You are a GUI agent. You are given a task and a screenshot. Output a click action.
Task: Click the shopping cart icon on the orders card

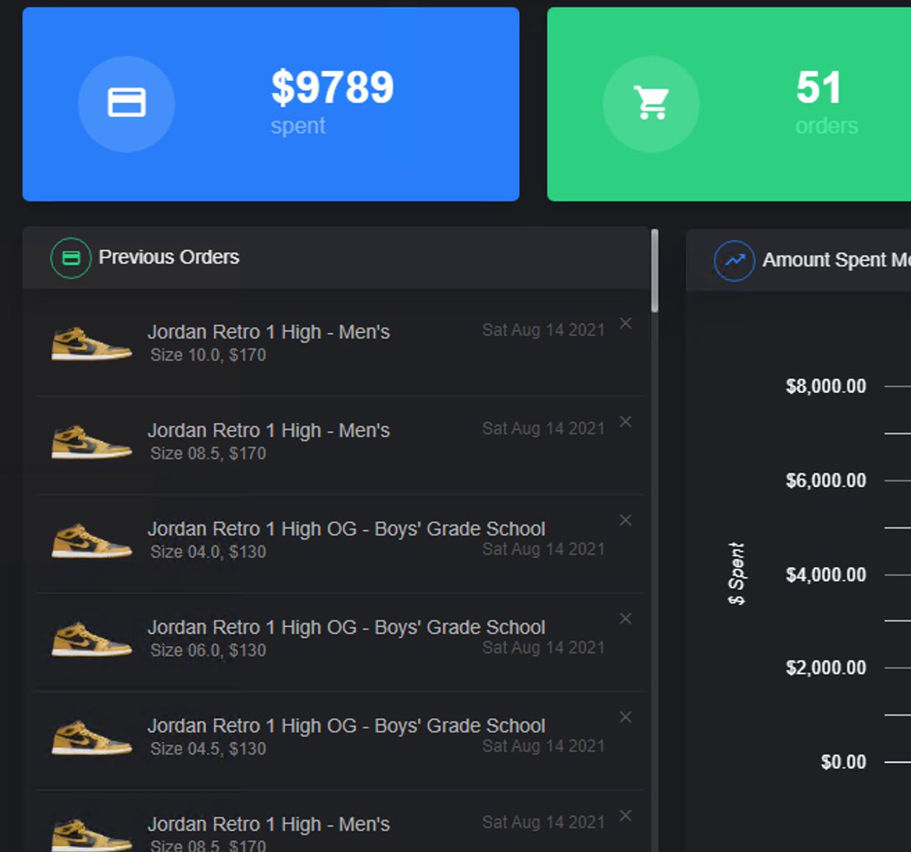(x=651, y=103)
